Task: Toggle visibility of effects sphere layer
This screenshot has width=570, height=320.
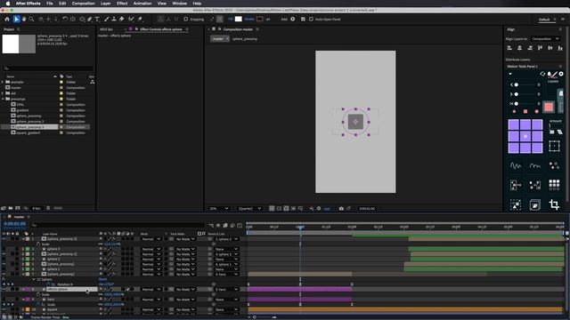Action: 4,289
